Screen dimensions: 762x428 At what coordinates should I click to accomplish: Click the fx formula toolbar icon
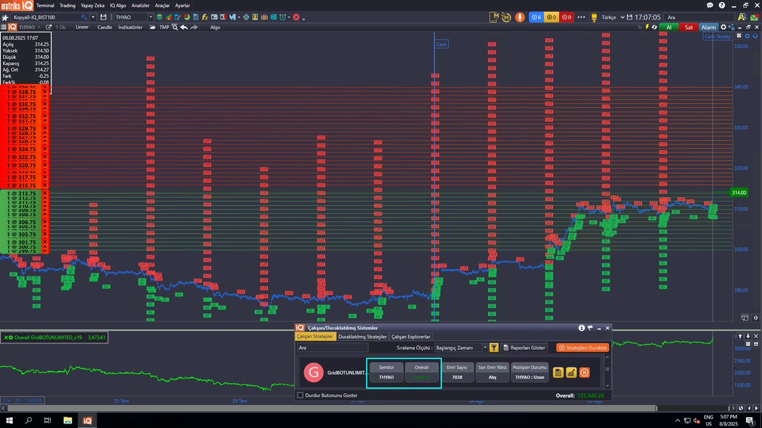tap(204, 17)
